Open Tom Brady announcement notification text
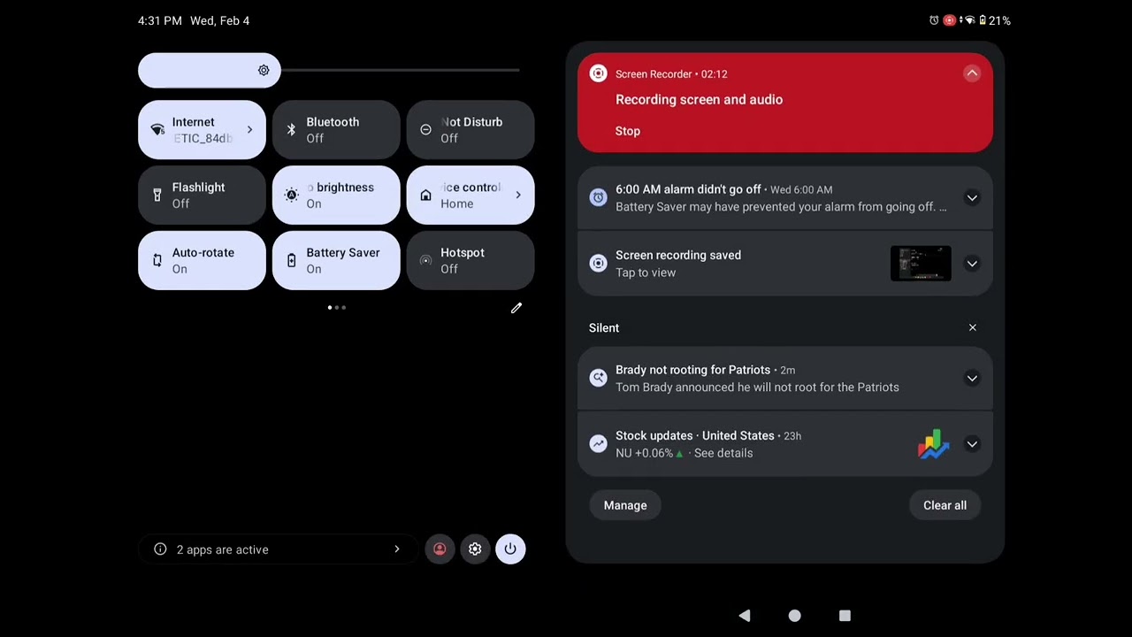The height and width of the screenshot is (637, 1132). [x=757, y=388]
